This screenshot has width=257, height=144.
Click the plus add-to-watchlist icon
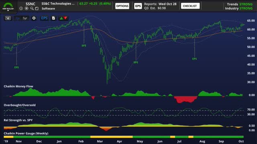(27, 8)
